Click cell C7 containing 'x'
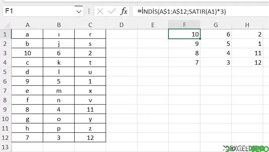The height and width of the screenshot is (152, 269). point(90,90)
